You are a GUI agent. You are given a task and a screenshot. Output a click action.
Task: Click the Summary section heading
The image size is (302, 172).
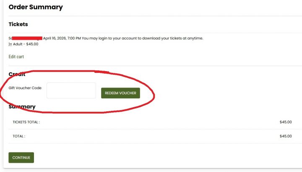(x=22, y=107)
